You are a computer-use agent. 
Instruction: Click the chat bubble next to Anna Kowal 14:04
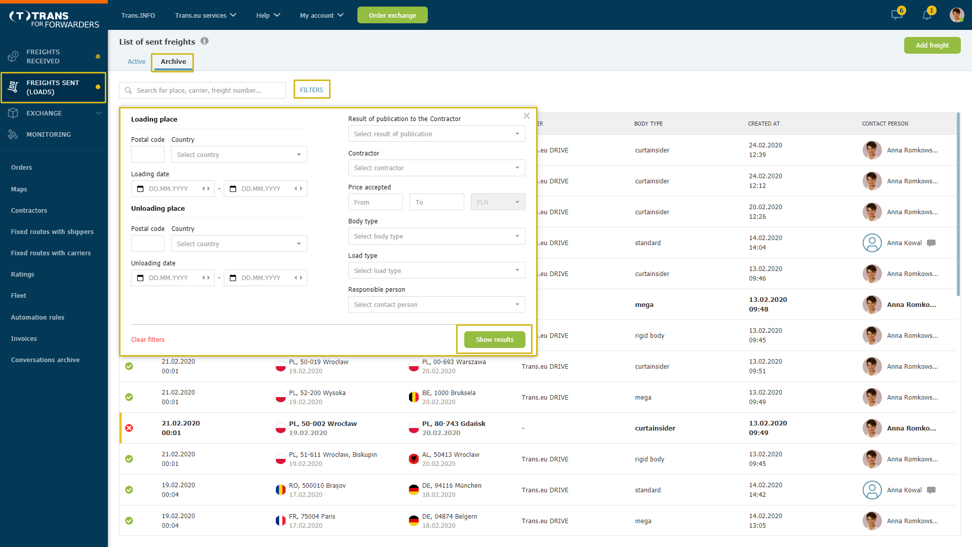(x=931, y=243)
